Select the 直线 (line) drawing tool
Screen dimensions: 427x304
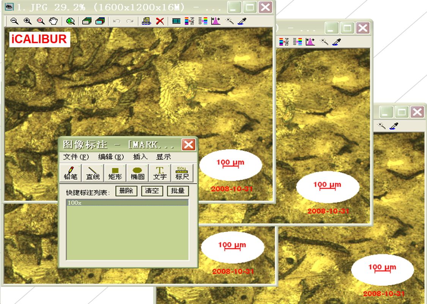[93, 173]
